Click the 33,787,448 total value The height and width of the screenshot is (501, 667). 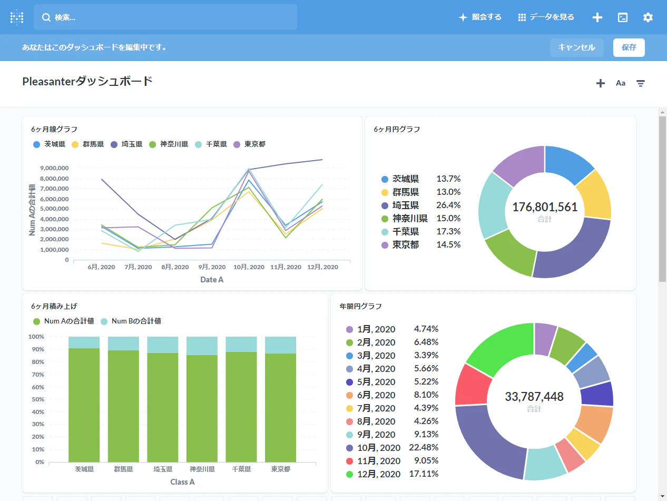pos(534,397)
